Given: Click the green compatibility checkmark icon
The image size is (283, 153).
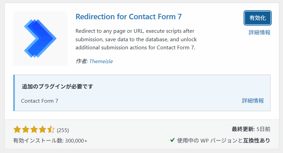Looking at the screenshot, I should (172, 140).
